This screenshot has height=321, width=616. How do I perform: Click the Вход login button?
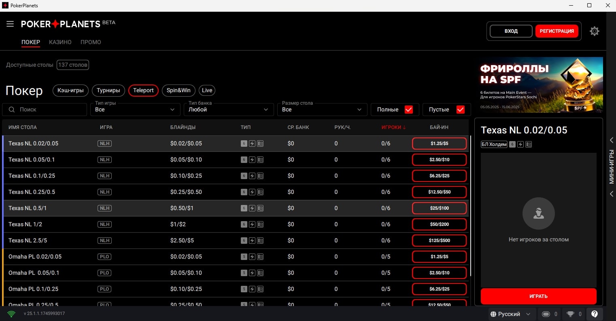(511, 31)
